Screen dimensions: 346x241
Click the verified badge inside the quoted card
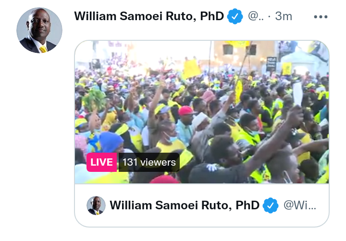[271, 205]
